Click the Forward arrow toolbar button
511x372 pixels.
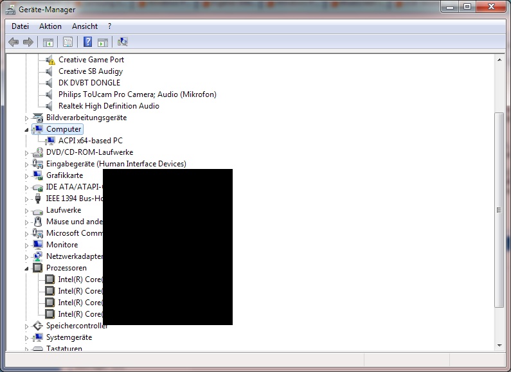28,42
